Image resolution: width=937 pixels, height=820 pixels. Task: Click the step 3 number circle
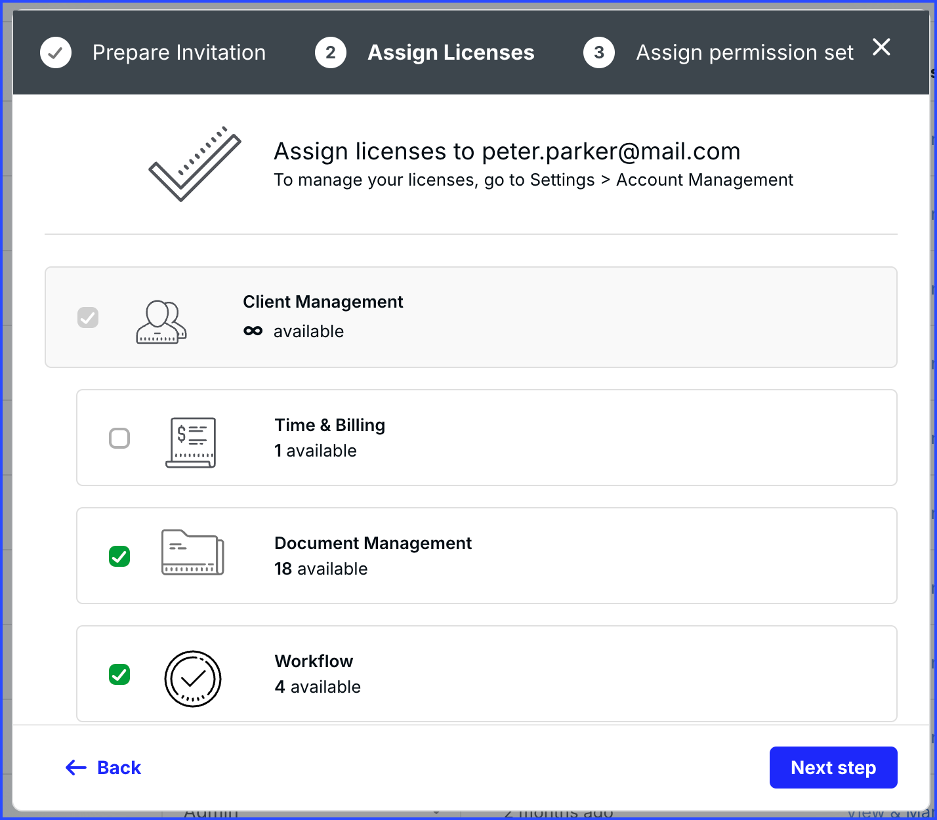[x=598, y=52]
